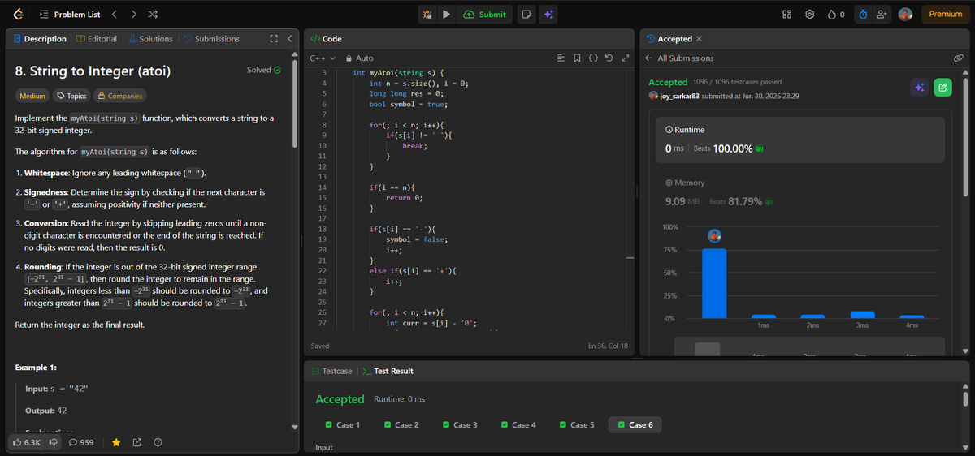Click the tall blue 0ms runtime bar
The height and width of the screenshot is (456, 975).
coord(714,282)
